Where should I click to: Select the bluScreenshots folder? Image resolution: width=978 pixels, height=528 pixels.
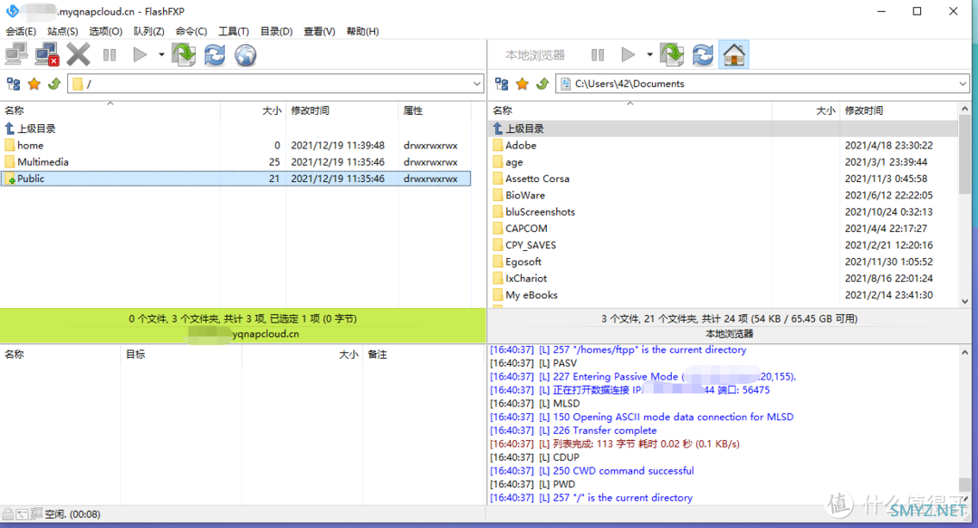pyautogui.click(x=723, y=212)
